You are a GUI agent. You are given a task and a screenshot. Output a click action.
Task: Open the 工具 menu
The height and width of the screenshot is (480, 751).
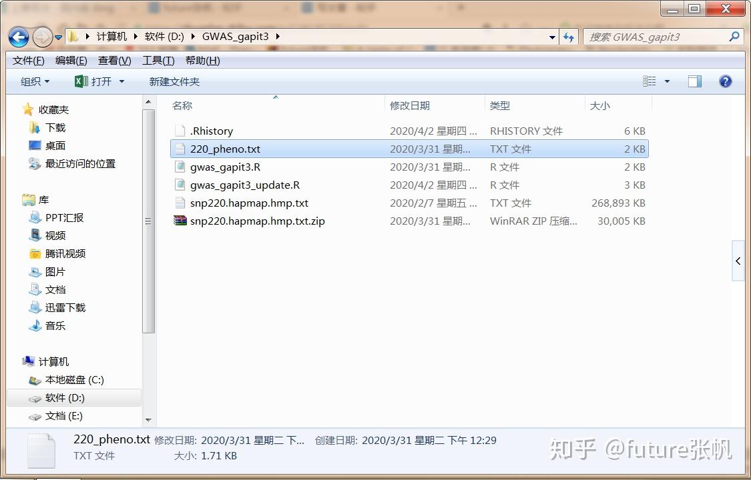(158, 60)
